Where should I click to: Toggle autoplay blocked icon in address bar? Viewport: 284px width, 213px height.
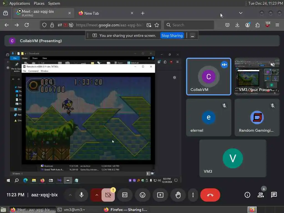(x=71, y=25)
